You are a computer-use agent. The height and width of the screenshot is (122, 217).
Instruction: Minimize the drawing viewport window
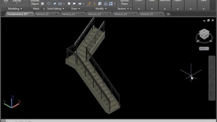[204, 21]
